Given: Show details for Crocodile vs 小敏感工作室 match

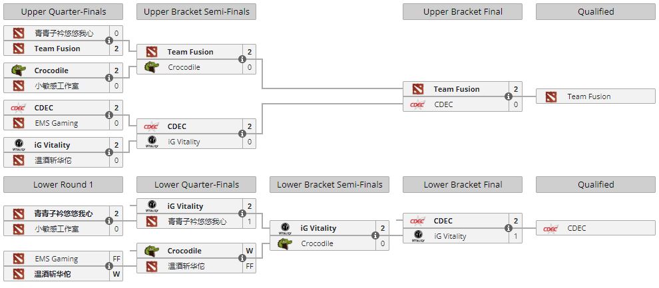Looking at the screenshot, I should pos(109,78).
